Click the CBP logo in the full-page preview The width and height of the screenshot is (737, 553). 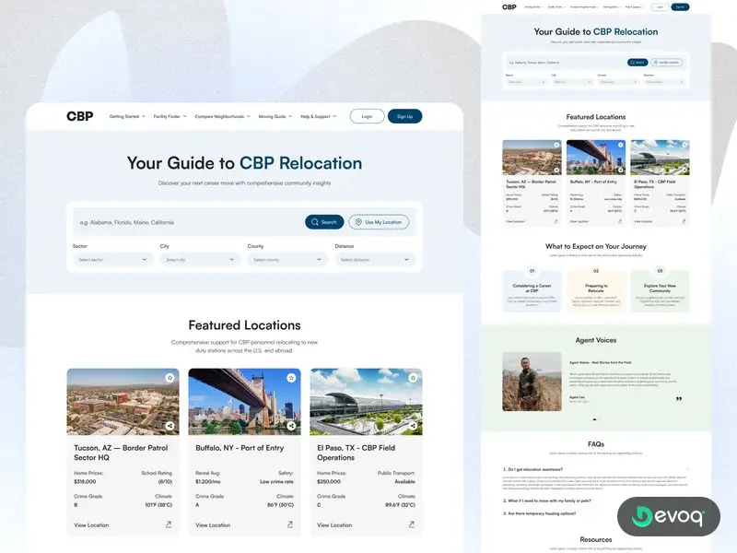[x=509, y=7]
